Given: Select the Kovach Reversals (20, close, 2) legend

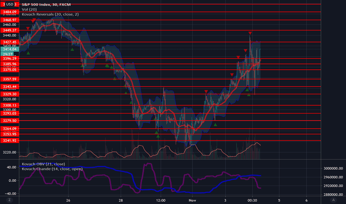Looking at the screenshot, I should click(x=50, y=14).
